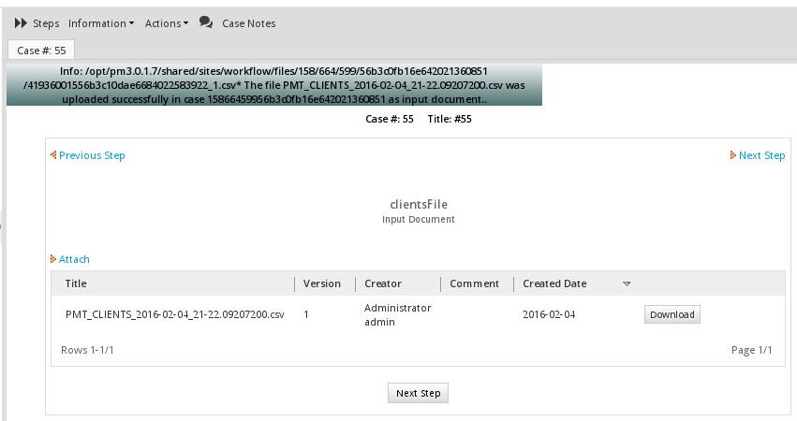The height and width of the screenshot is (421, 797).
Task: Click the Attach link
Action: 74,259
